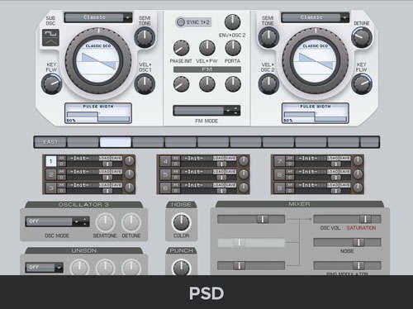Click SAVE on preset slot 5
The height and width of the screenshot is (309, 413).
click(230, 172)
